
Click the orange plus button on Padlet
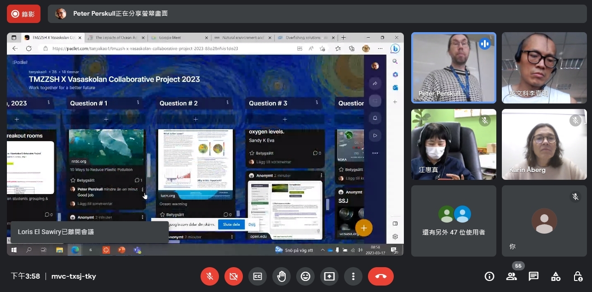(363, 228)
